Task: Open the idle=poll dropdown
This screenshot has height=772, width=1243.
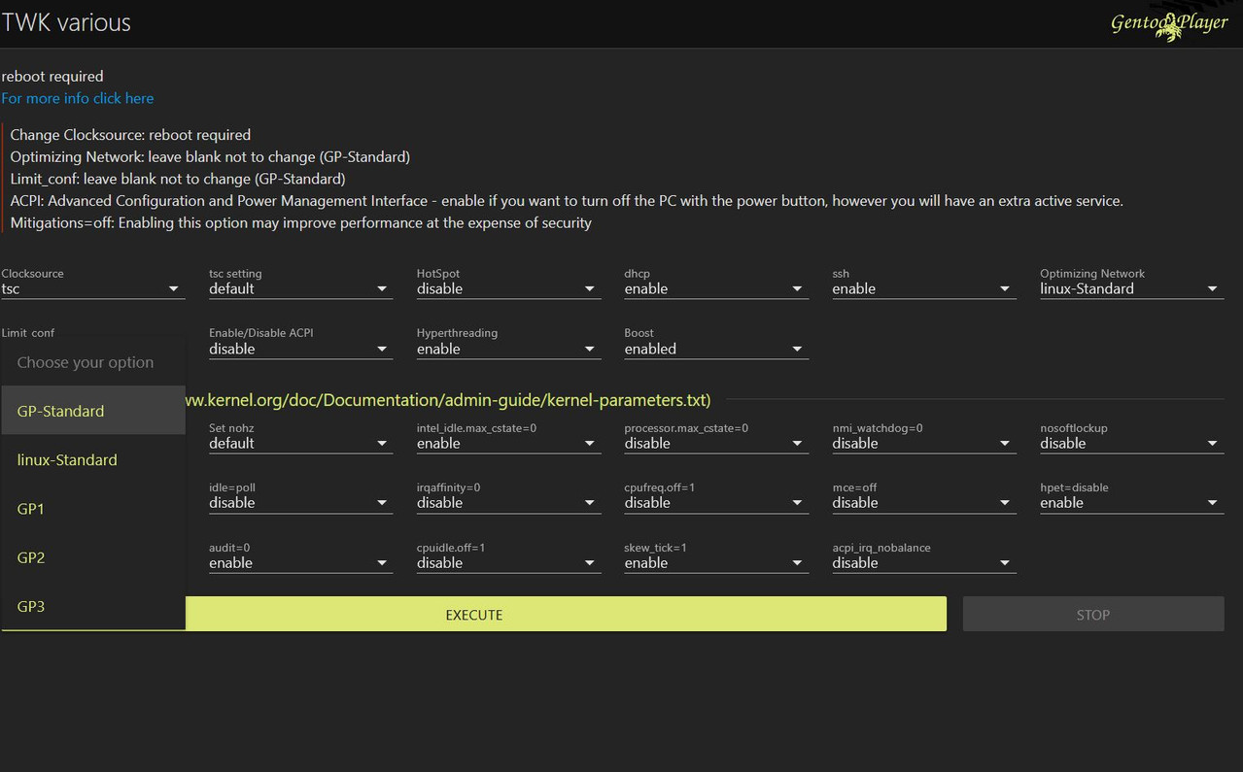Action: [x=300, y=502]
